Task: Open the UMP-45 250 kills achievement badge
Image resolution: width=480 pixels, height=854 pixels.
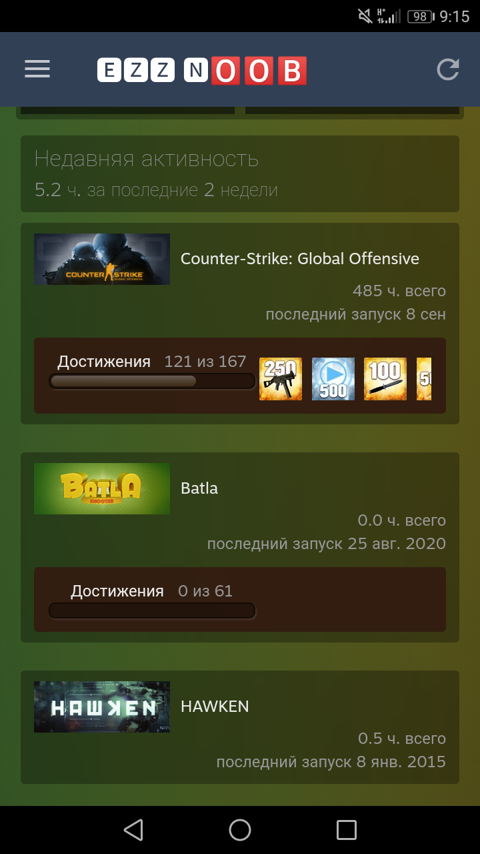Action: click(x=281, y=379)
